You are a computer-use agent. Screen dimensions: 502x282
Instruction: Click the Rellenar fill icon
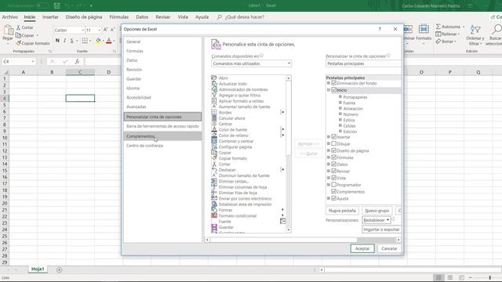[x=438, y=34]
